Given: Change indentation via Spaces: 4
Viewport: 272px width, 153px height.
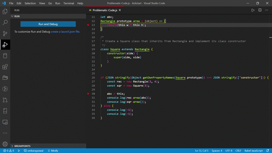Looking at the screenshot, I should [x=217, y=151].
